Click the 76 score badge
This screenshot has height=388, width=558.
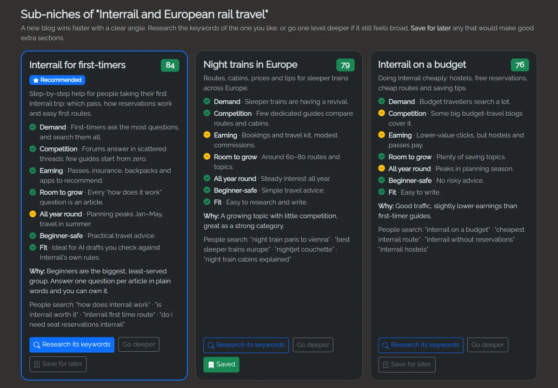(x=520, y=65)
